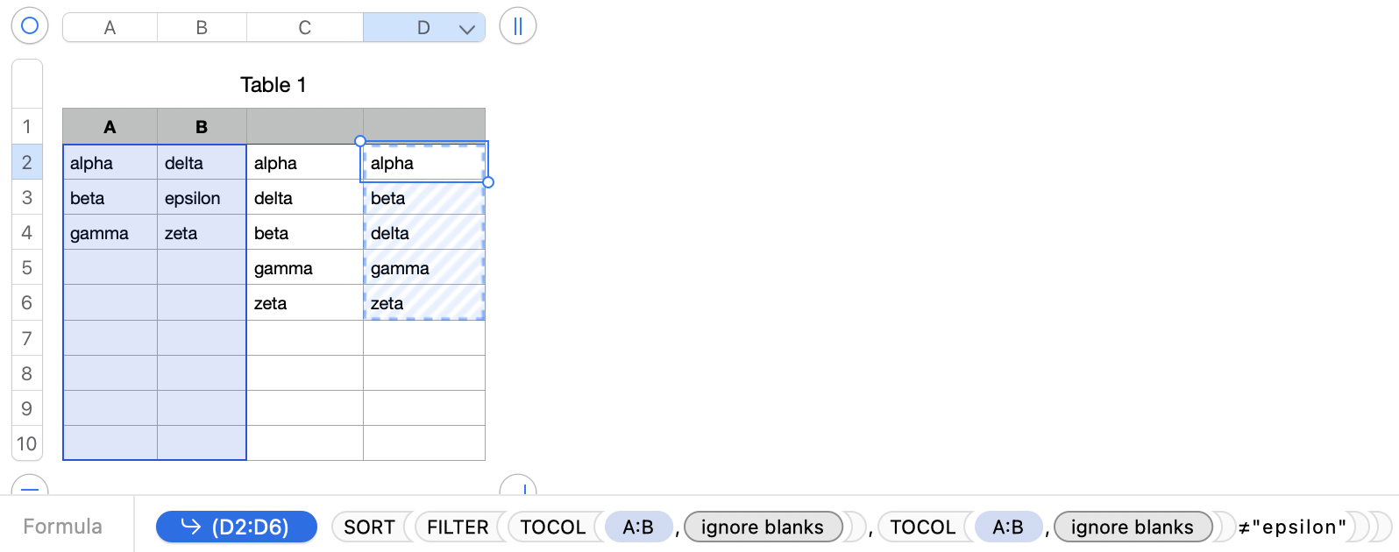This screenshot has width=1399, height=552.
Task: Click the selection handle at top-left of cell D2
Action: (x=360, y=141)
